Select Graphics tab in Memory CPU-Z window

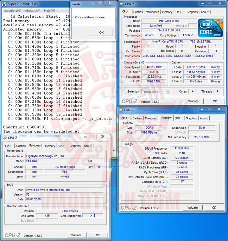pyautogui.click(x=191, y=118)
